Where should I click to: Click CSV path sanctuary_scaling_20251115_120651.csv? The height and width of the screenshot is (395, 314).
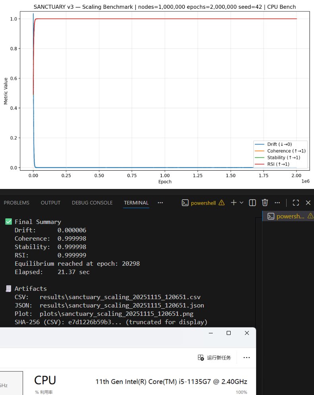tap(120, 297)
